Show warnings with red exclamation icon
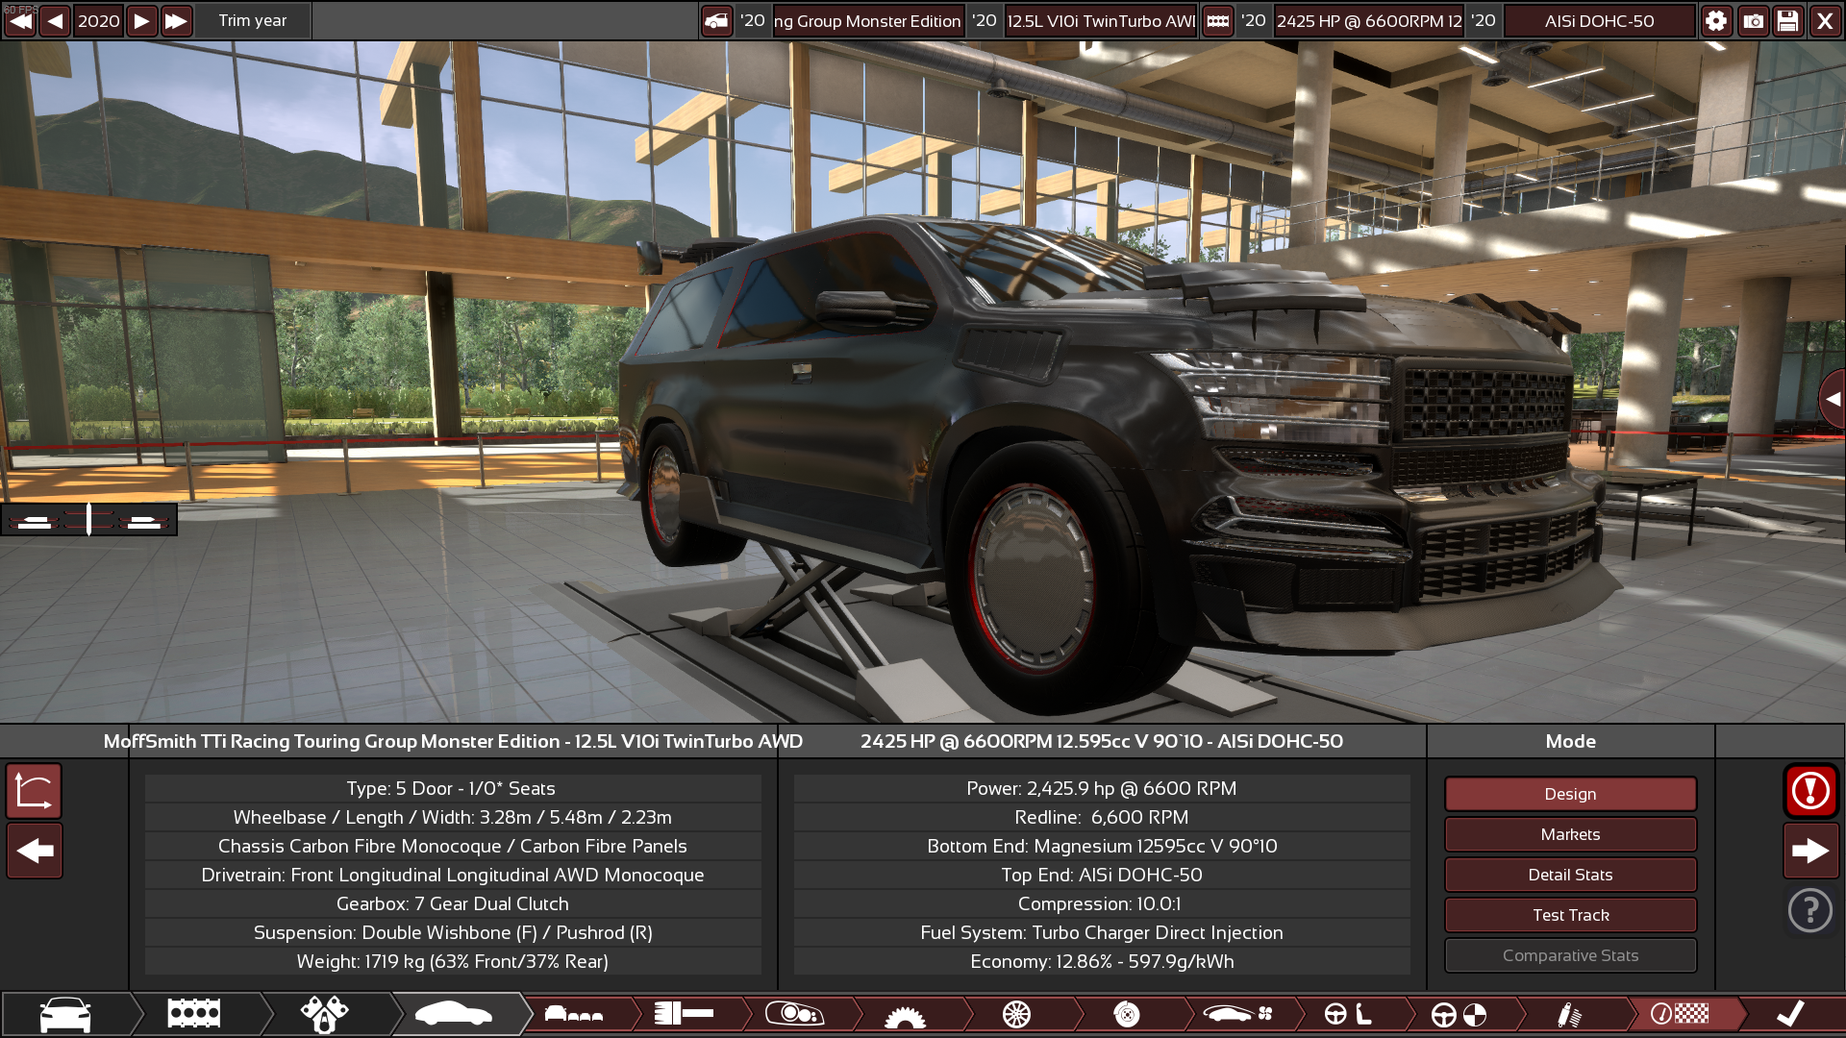This screenshot has width=1846, height=1038. tap(1810, 791)
